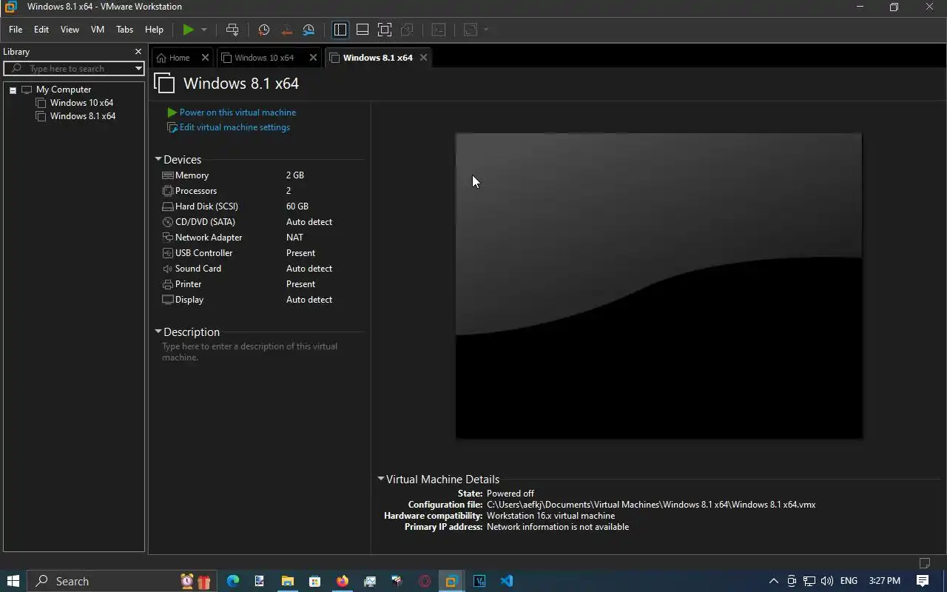Viewport: 947px width, 592px height.
Task: Click the virtual machine screen preview thumbnail
Action: (x=658, y=286)
